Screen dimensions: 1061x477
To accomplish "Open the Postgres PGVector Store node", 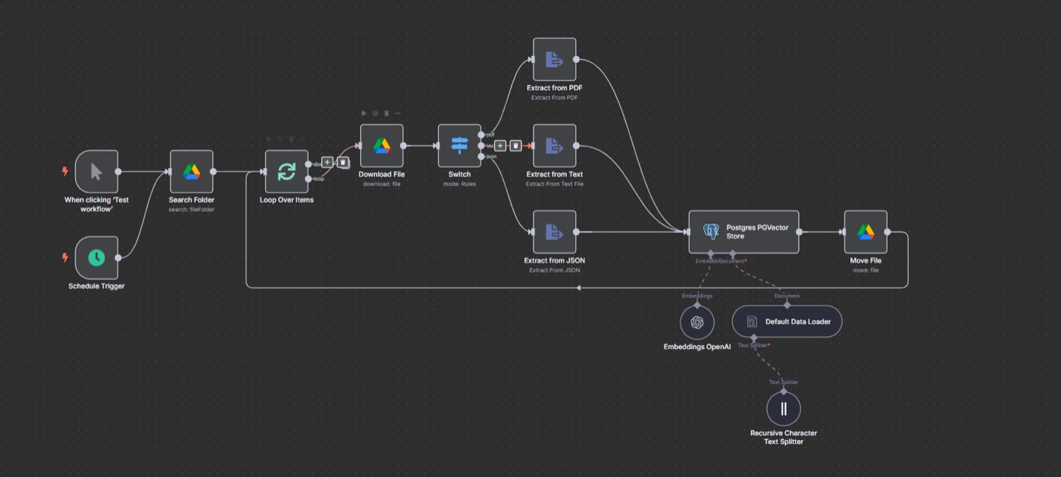I will [x=743, y=232].
